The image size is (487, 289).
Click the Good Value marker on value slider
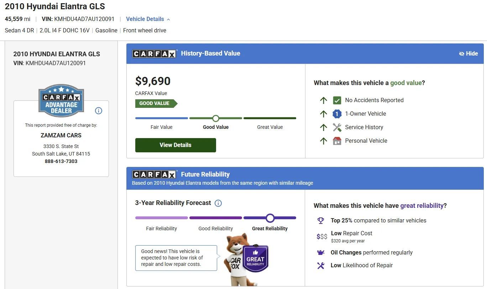pos(216,118)
